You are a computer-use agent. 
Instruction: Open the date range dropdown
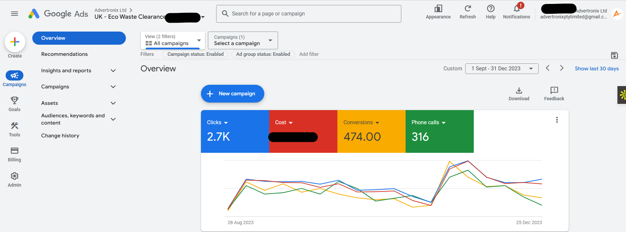pyautogui.click(x=501, y=69)
